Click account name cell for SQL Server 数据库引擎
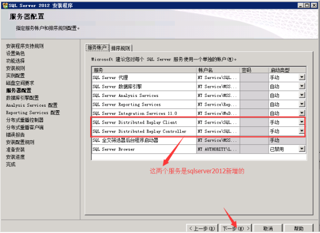 [x=218, y=87]
